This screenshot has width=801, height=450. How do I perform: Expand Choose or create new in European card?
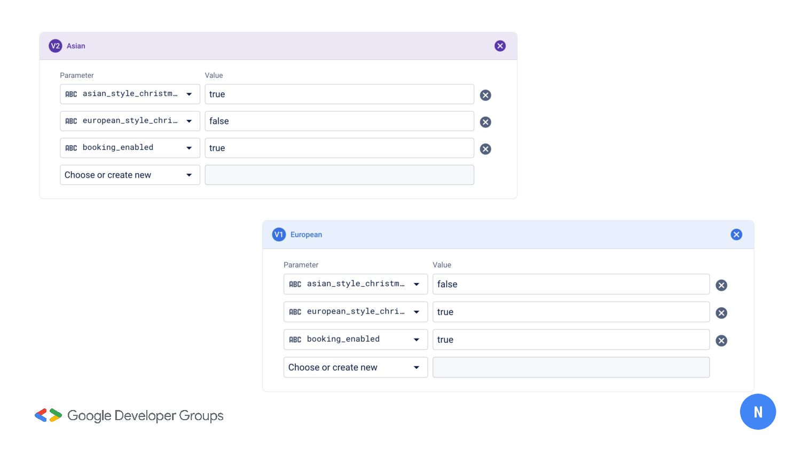pyautogui.click(x=355, y=367)
